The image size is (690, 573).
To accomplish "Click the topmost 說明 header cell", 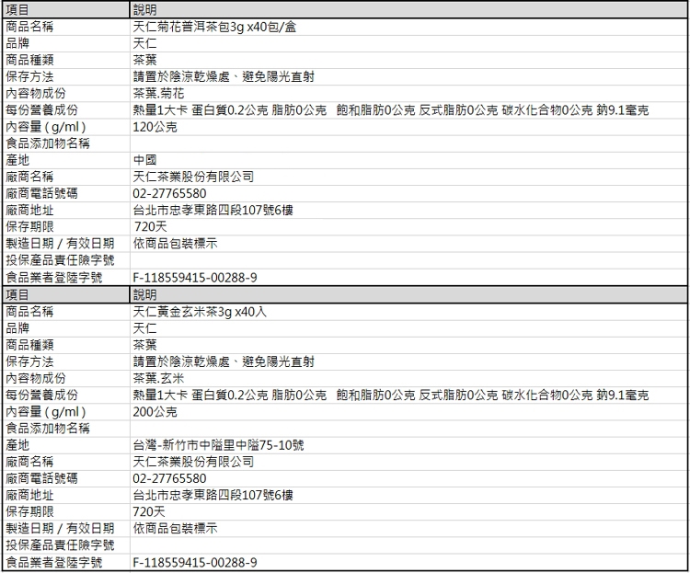I will pyautogui.click(x=145, y=9).
